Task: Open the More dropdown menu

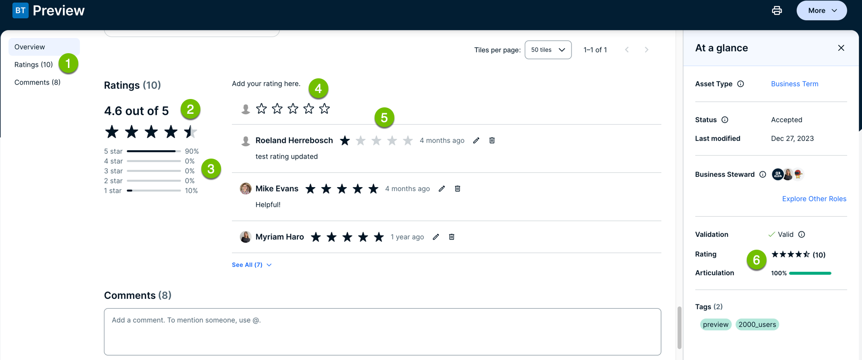Action: pos(821,10)
